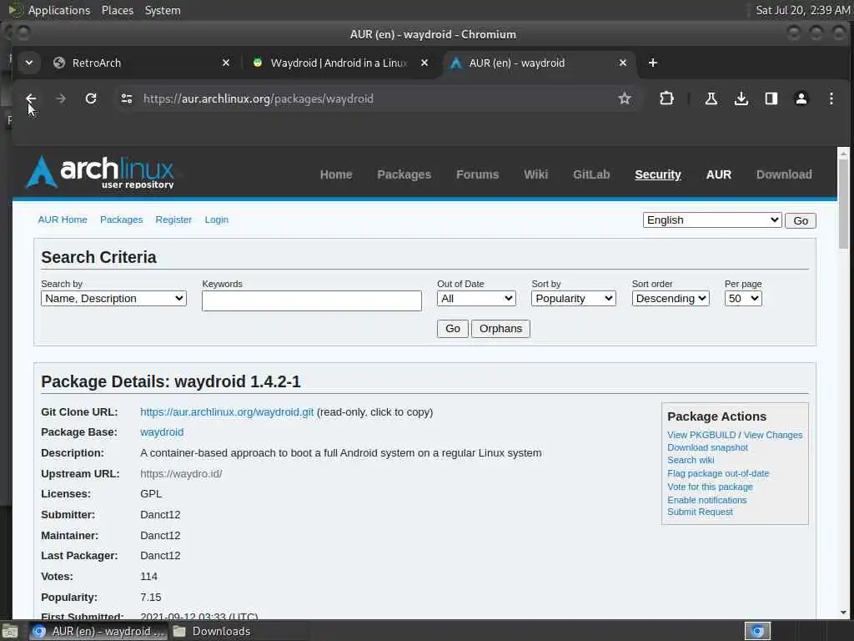Open the English language dropdown

tap(712, 220)
